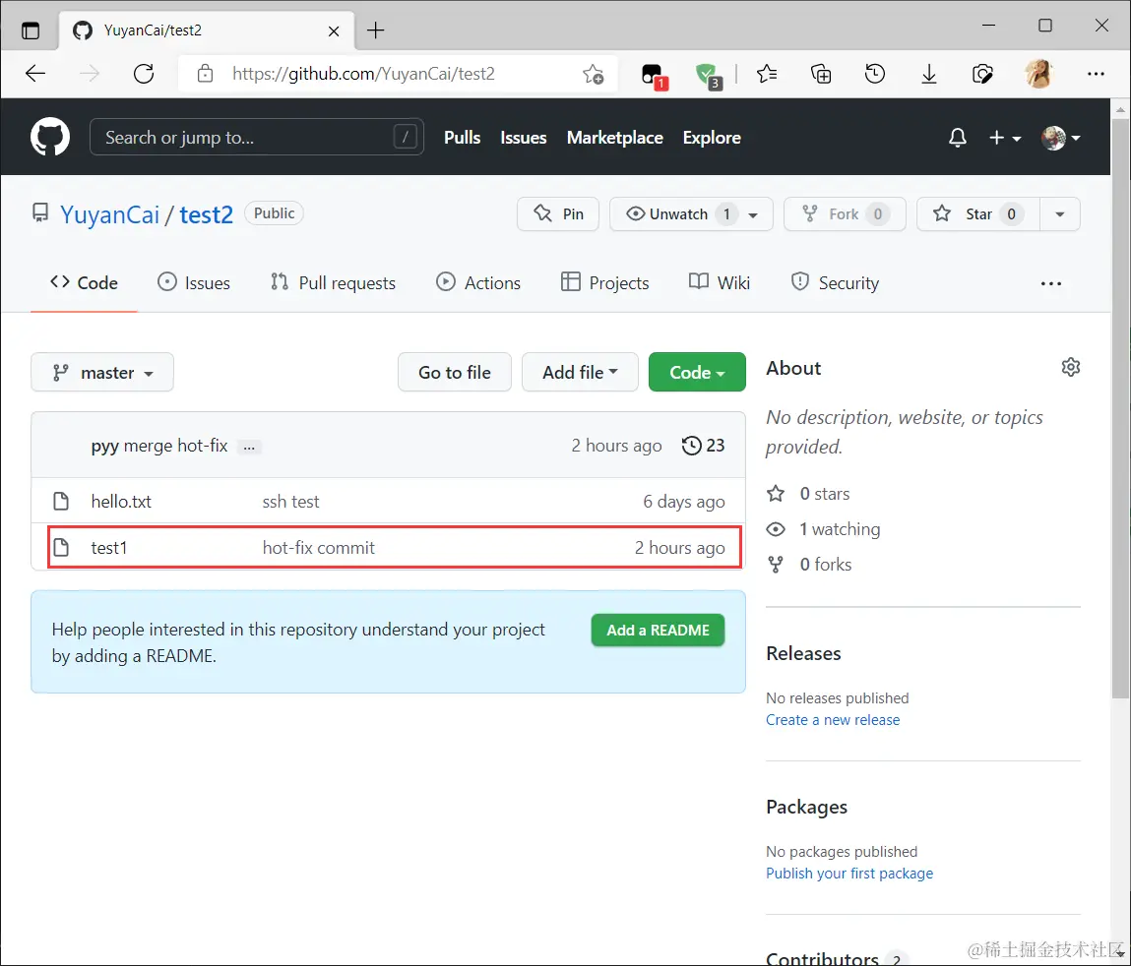Click Add a README button
The image size is (1131, 966).
[658, 630]
